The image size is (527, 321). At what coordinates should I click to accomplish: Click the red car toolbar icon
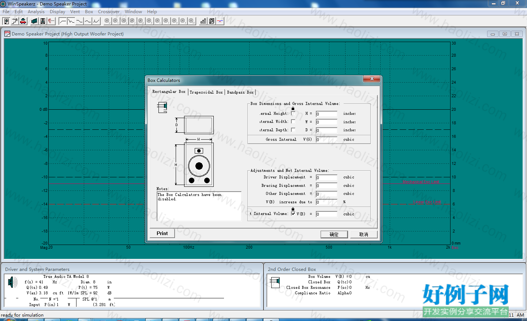pyautogui.click(x=23, y=21)
